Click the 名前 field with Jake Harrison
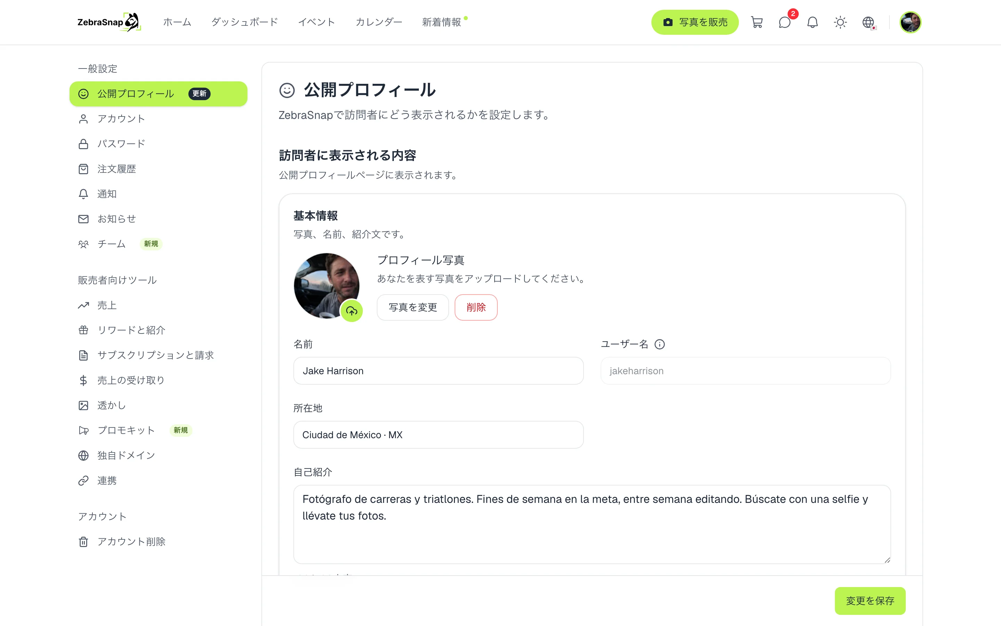1001x626 pixels. click(438, 370)
